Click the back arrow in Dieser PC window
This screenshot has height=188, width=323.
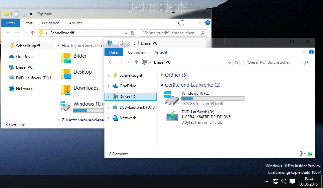point(111,62)
